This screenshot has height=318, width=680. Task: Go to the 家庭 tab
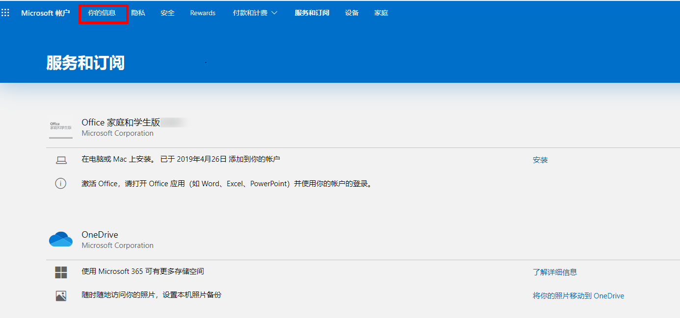pyautogui.click(x=381, y=13)
